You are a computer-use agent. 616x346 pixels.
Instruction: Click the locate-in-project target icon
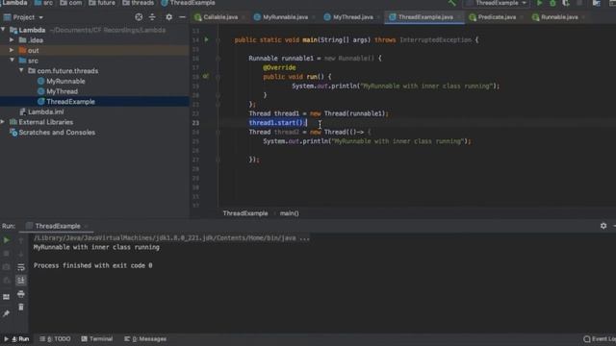click(139, 17)
